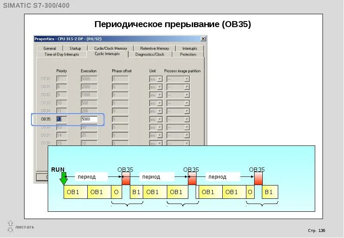
Task: Click OB31 priority field showing 8
Action: [x=61, y=87]
